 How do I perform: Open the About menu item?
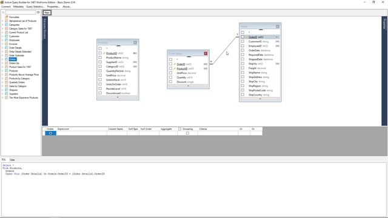[x=67, y=7]
